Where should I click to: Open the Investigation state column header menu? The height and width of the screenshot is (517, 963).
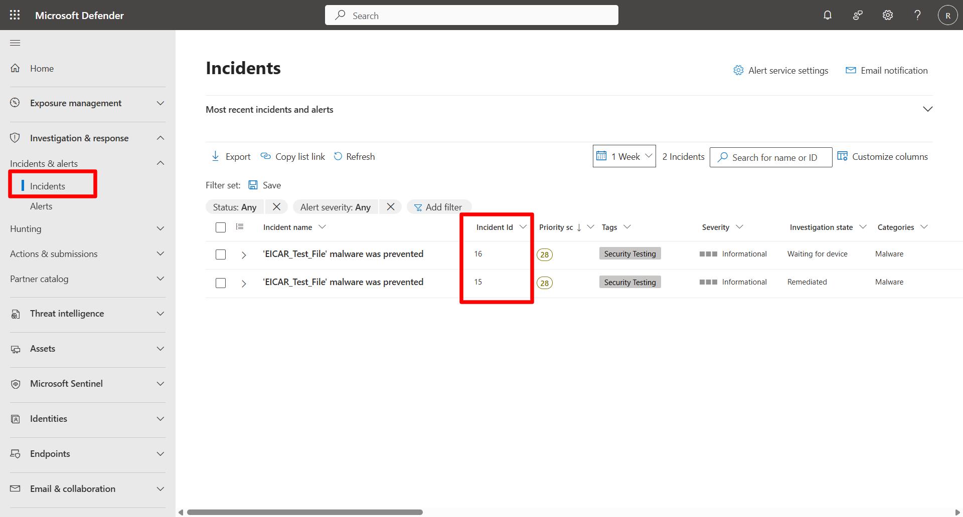coord(863,227)
